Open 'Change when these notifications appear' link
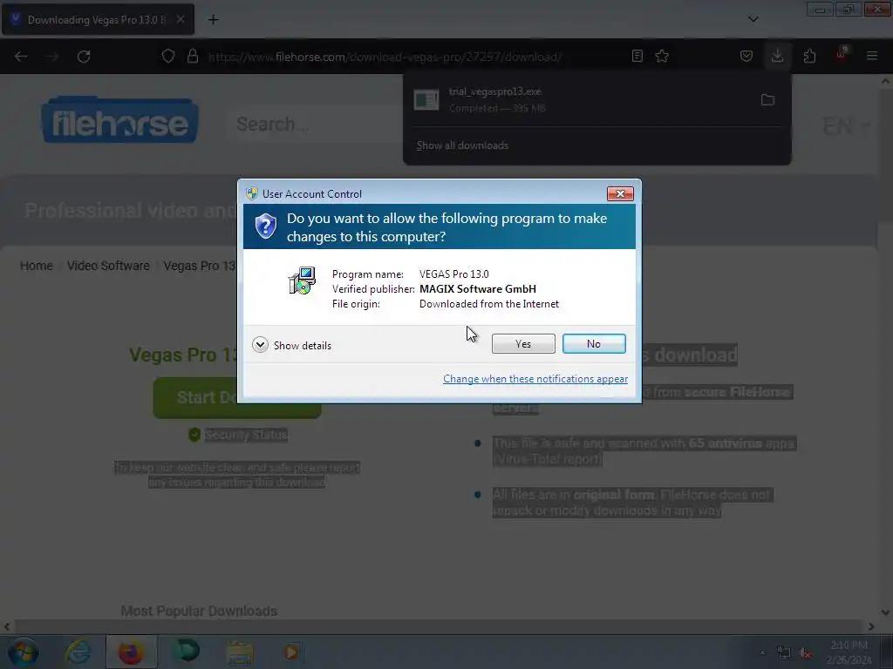The height and width of the screenshot is (669, 893). coord(535,379)
